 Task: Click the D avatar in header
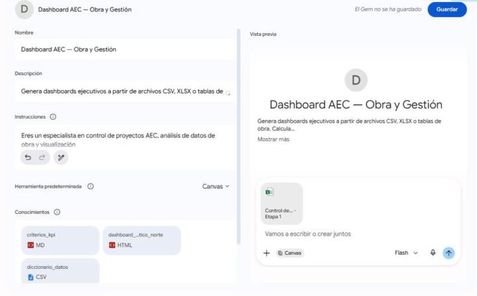click(x=24, y=9)
